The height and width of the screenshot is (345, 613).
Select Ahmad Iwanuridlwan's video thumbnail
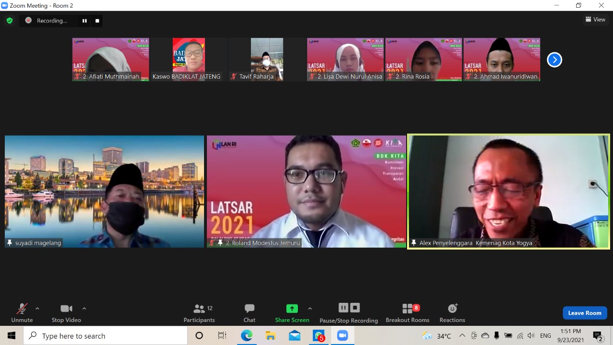click(x=501, y=59)
